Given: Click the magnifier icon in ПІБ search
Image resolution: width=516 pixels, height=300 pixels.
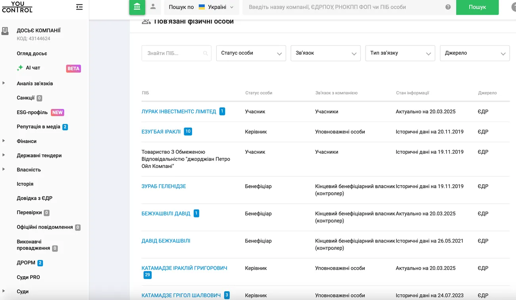Looking at the screenshot, I should [205, 54].
